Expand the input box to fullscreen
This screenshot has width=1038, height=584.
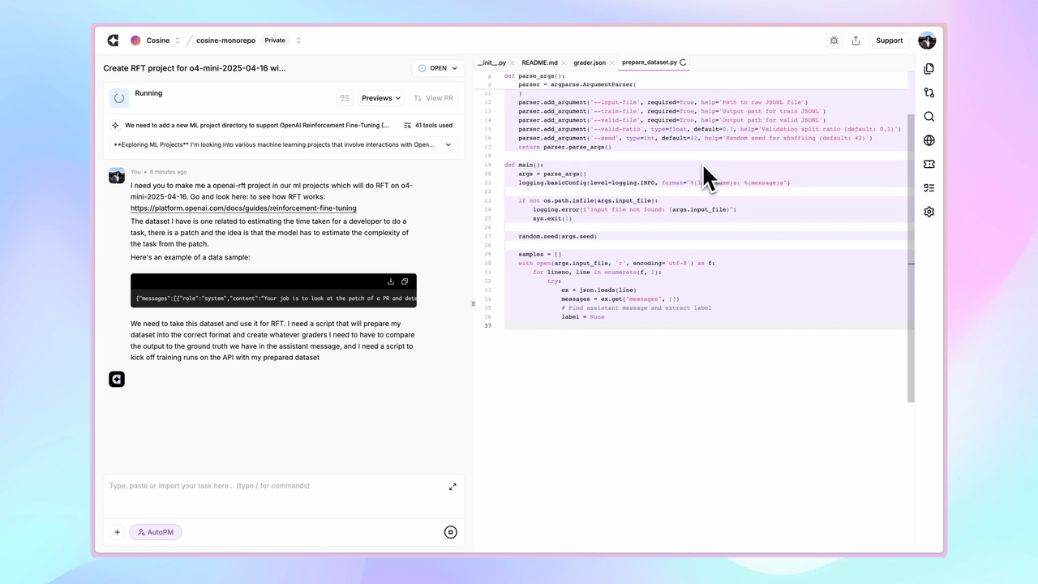point(453,487)
